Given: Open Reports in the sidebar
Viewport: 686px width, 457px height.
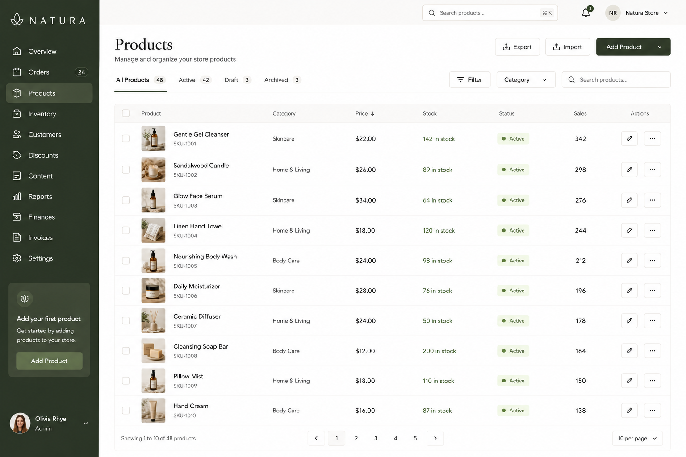Looking at the screenshot, I should [x=49, y=196].
